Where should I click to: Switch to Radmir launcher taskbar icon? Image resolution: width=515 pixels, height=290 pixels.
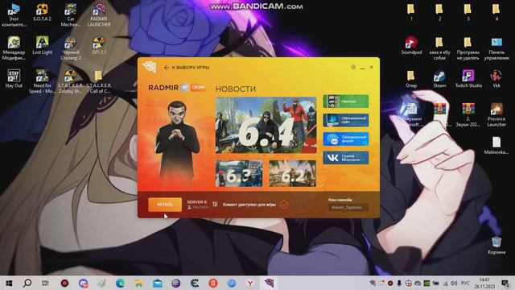coord(270,283)
